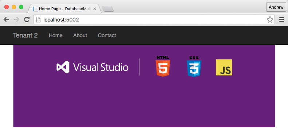Image resolution: width=288 pixels, height=132 pixels.
Task: Reload the page with the refresh icon
Action: point(27,19)
